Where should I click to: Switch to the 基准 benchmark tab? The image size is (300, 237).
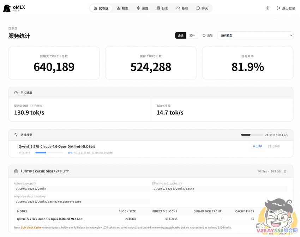[182, 8]
